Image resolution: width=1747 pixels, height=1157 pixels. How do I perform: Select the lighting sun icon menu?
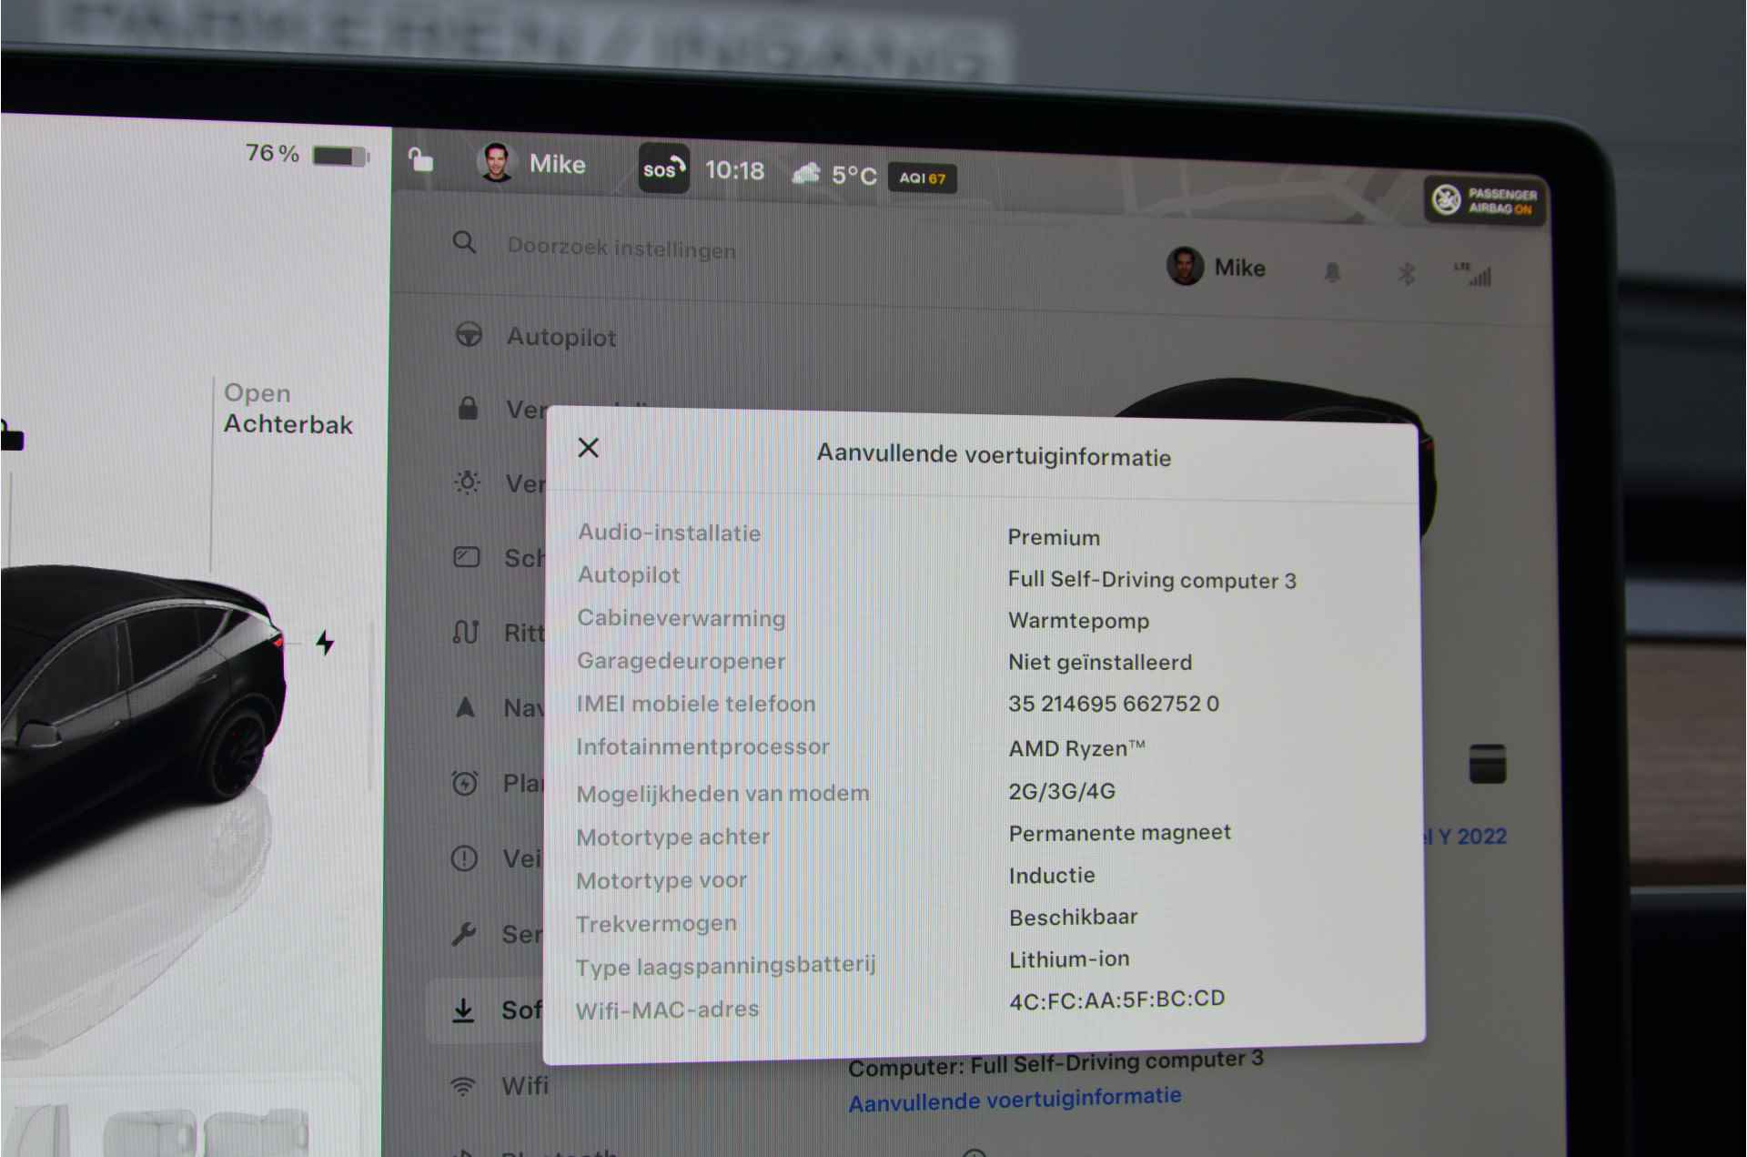(467, 482)
